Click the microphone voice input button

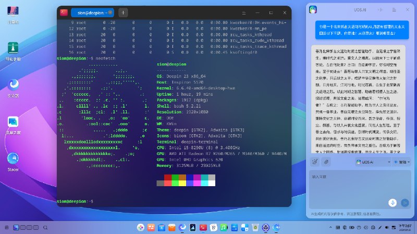[x=393, y=203]
